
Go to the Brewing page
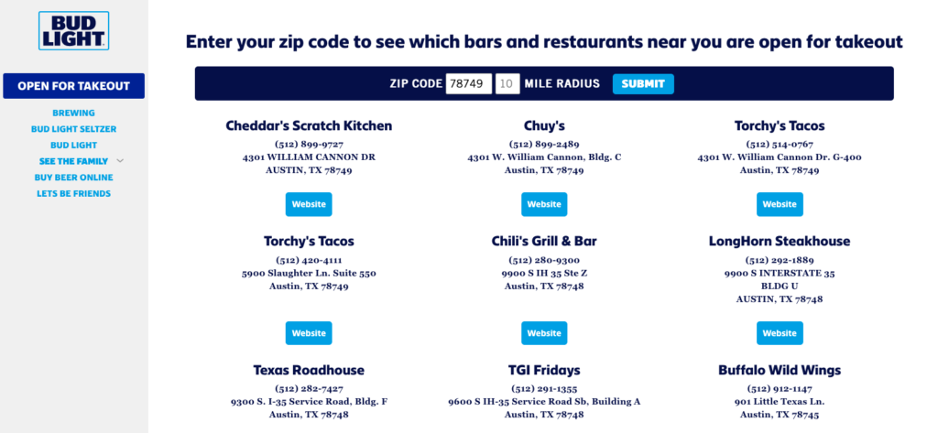pyautogui.click(x=73, y=114)
